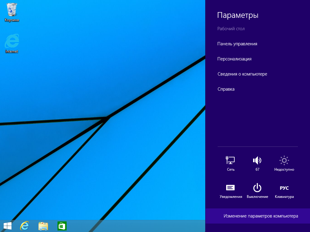Open the power (Выключение) options menu

[257, 191]
